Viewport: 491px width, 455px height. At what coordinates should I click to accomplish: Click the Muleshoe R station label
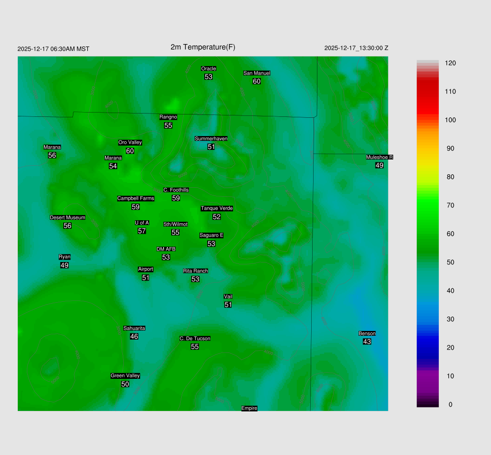pyautogui.click(x=379, y=157)
